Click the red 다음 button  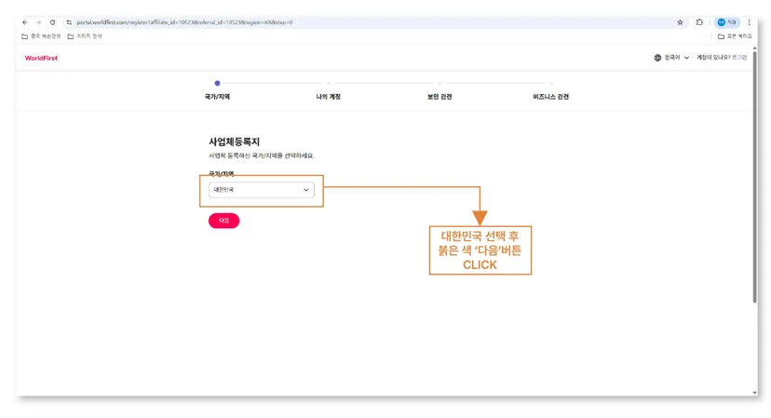tap(223, 221)
